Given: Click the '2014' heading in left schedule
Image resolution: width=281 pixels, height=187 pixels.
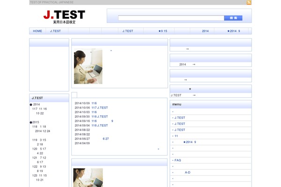Looking at the screenshot, I should point(37,105).
